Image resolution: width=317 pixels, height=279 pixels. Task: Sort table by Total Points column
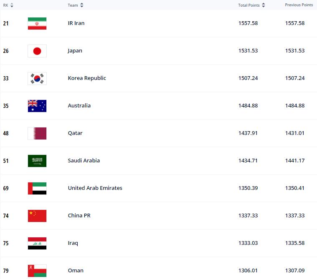(x=252, y=5)
